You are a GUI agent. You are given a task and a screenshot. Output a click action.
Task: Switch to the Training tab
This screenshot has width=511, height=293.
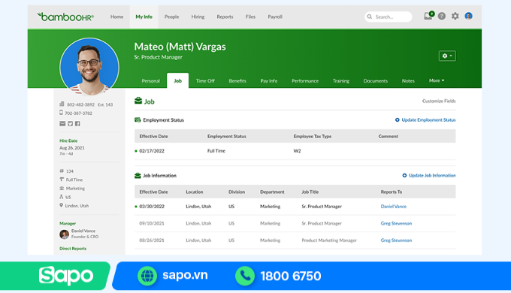pyautogui.click(x=341, y=81)
